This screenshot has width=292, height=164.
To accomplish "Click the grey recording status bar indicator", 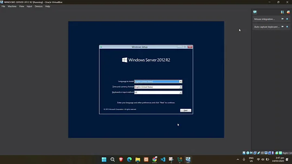I will (262, 153).
